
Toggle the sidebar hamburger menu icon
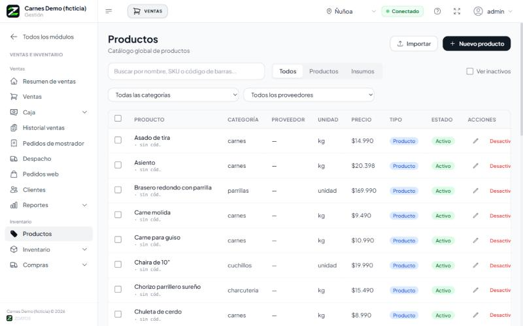pyautogui.click(x=109, y=11)
